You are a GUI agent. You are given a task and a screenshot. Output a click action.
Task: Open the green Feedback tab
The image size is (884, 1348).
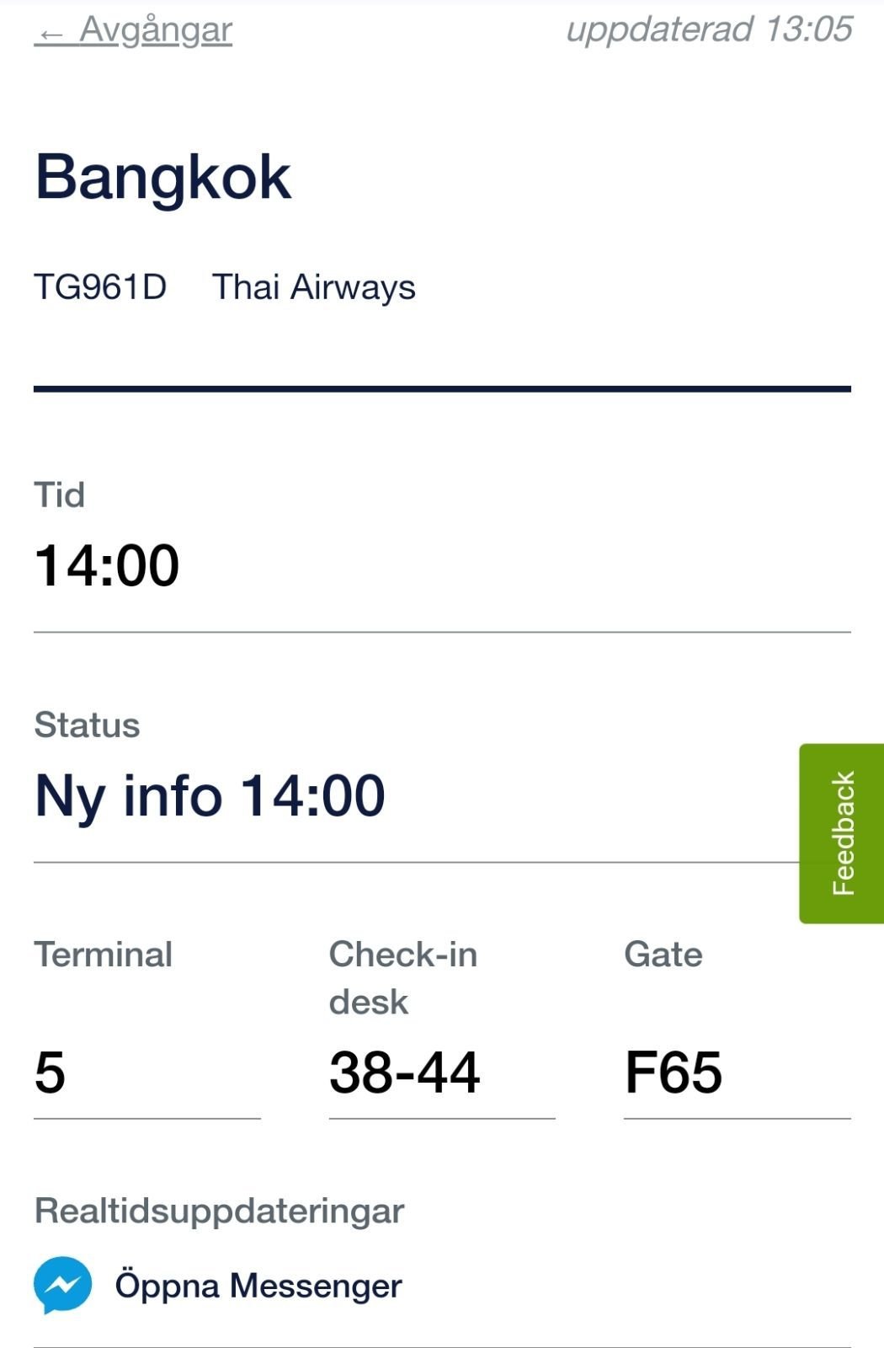(x=841, y=833)
